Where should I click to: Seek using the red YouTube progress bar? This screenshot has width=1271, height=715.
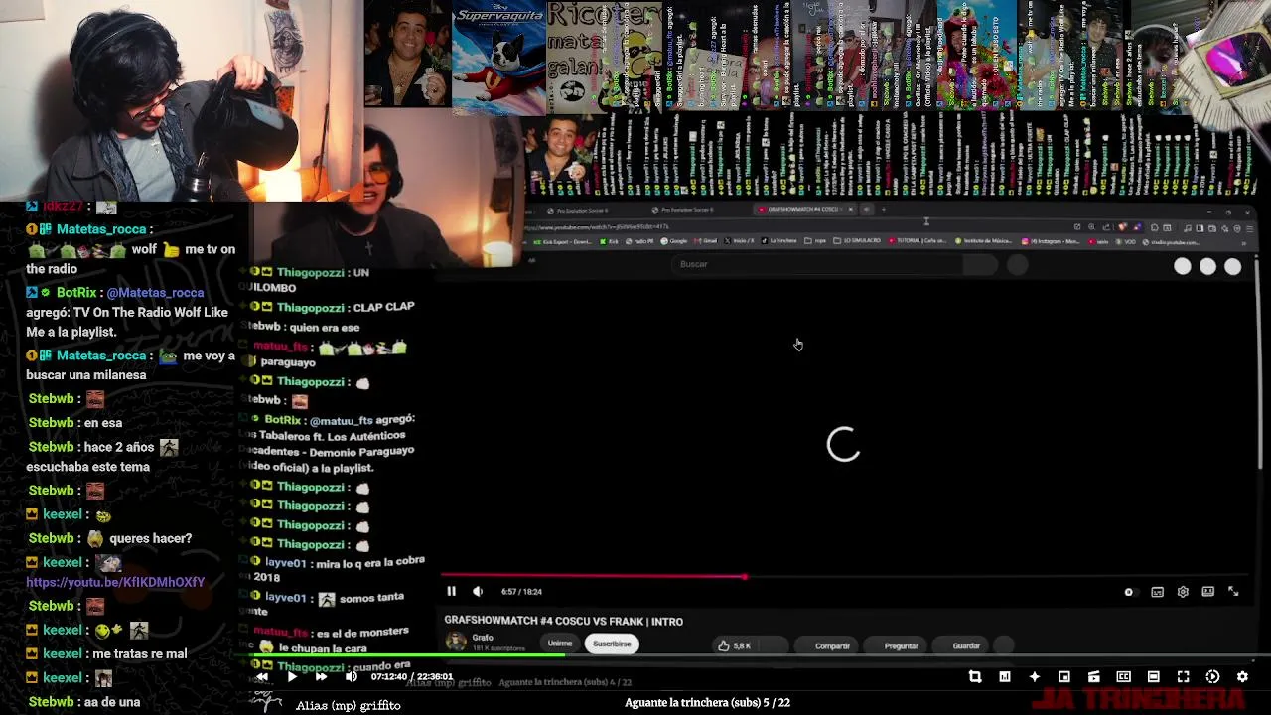(592, 576)
